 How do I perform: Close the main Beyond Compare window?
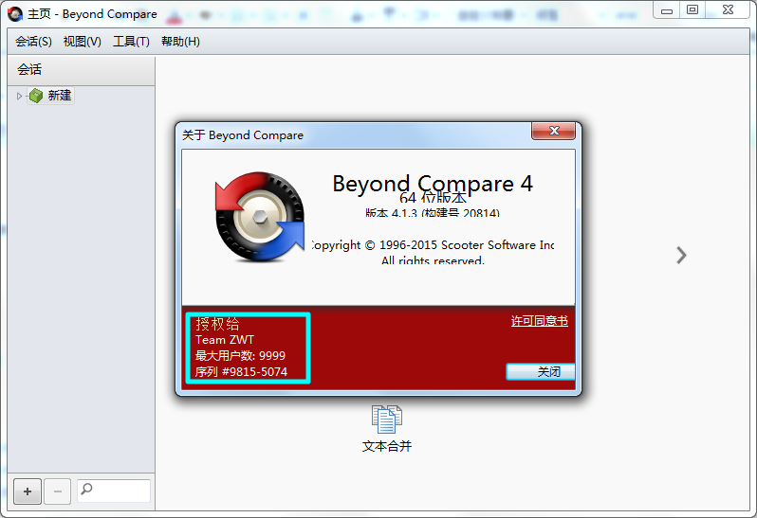728,9
